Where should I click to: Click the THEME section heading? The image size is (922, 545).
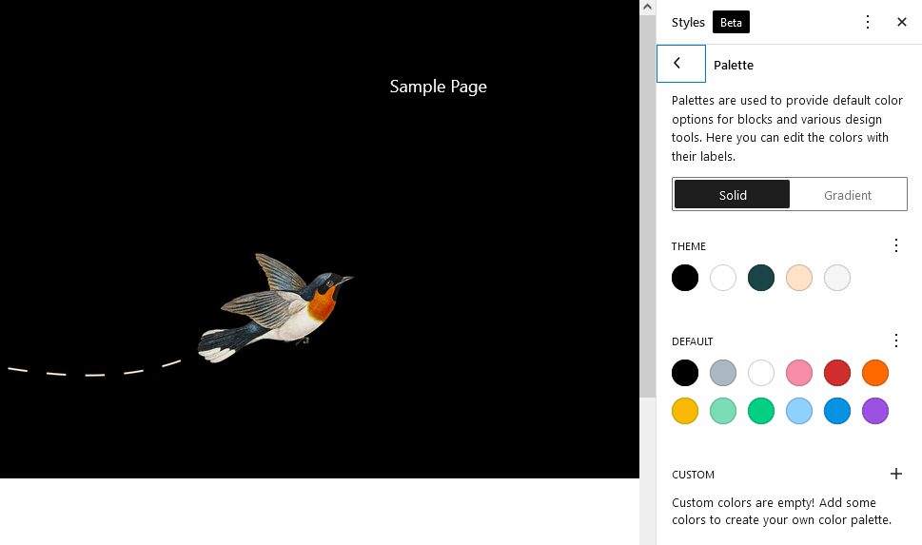click(689, 246)
